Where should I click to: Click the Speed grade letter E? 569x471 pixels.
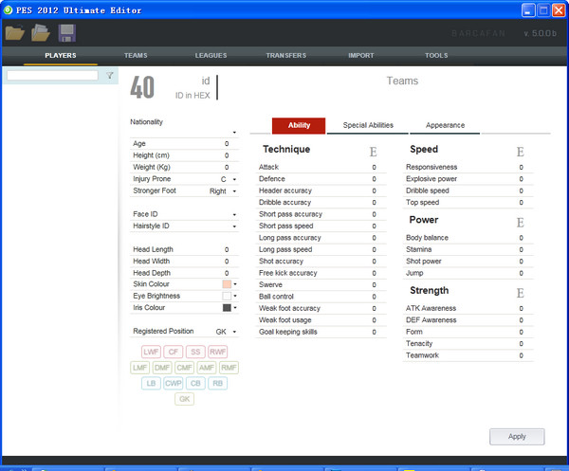pyautogui.click(x=520, y=152)
